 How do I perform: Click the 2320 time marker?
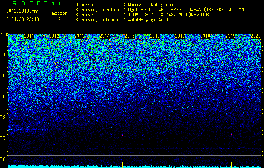coord(256,36)
